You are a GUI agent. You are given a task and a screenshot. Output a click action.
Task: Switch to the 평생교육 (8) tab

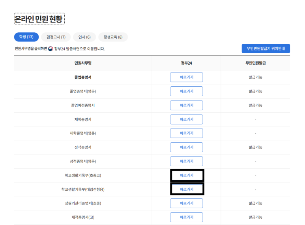coord(113,37)
